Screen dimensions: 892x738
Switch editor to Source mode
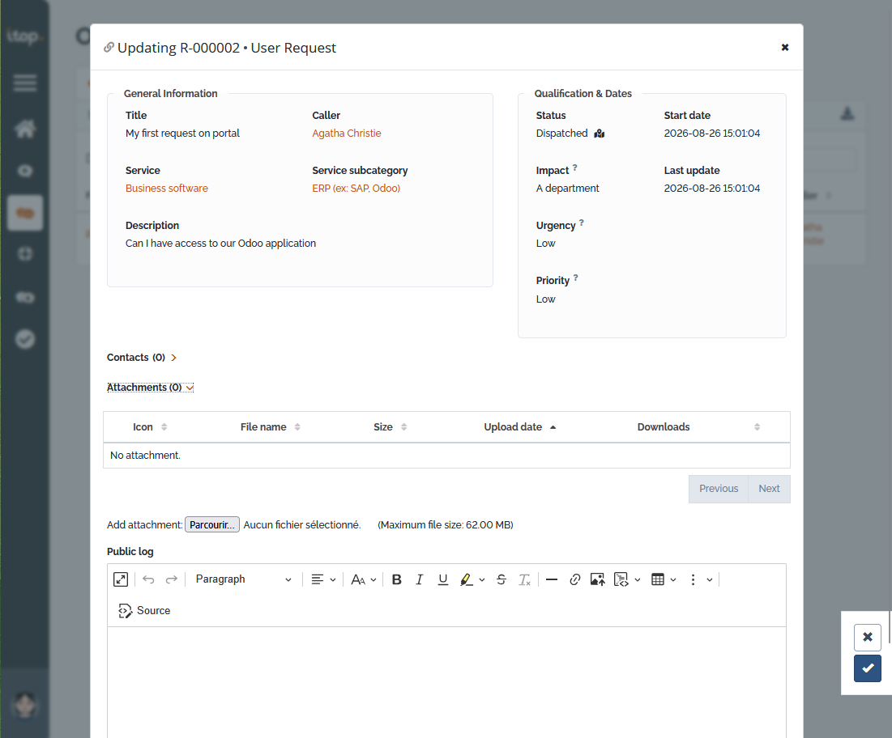144,611
